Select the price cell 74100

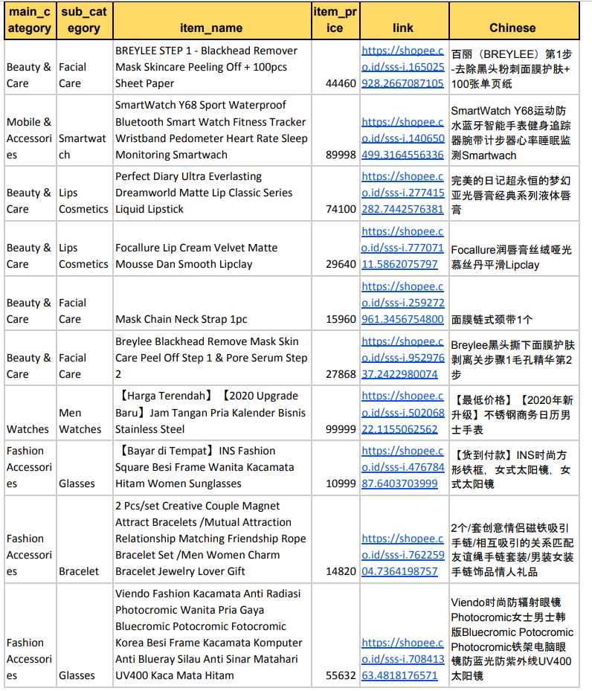click(335, 193)
